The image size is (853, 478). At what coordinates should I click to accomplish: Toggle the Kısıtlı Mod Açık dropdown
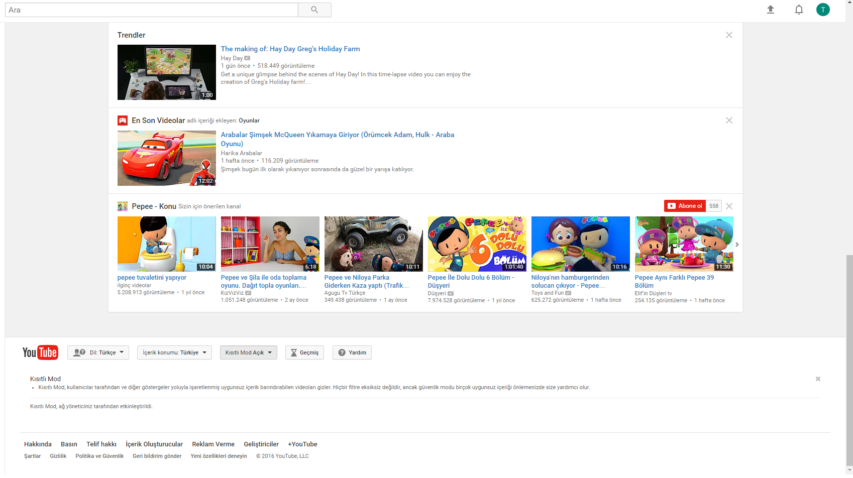click(x=248, y=352)
